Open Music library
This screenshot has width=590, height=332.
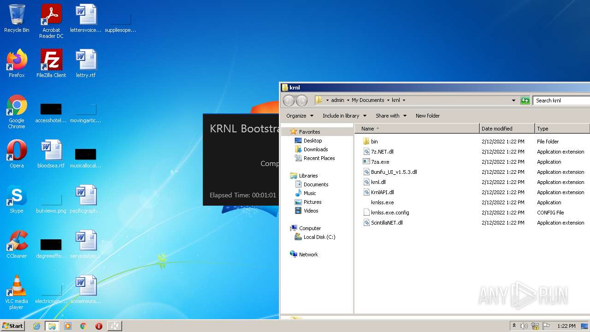point(310,193)
